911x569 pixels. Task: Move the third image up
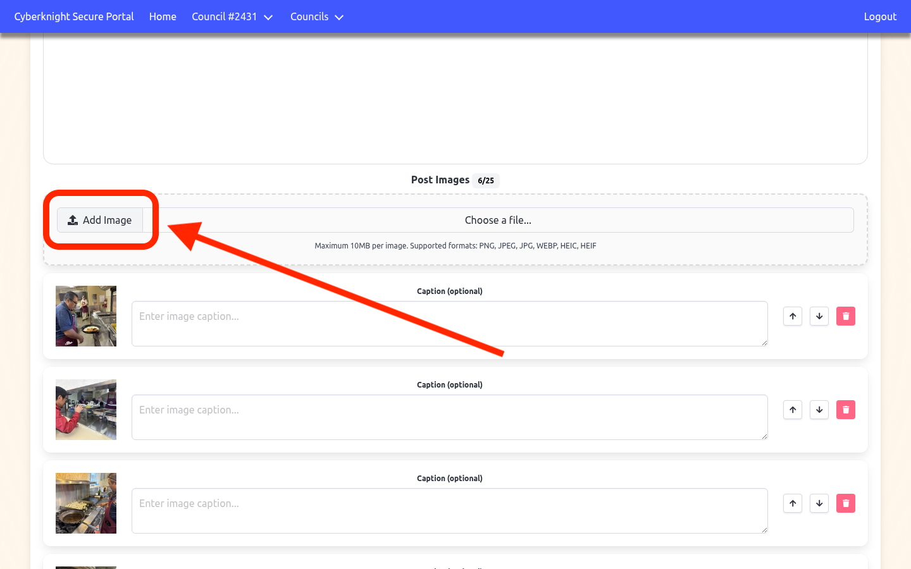pyautogui.click(x=793, y=503)
